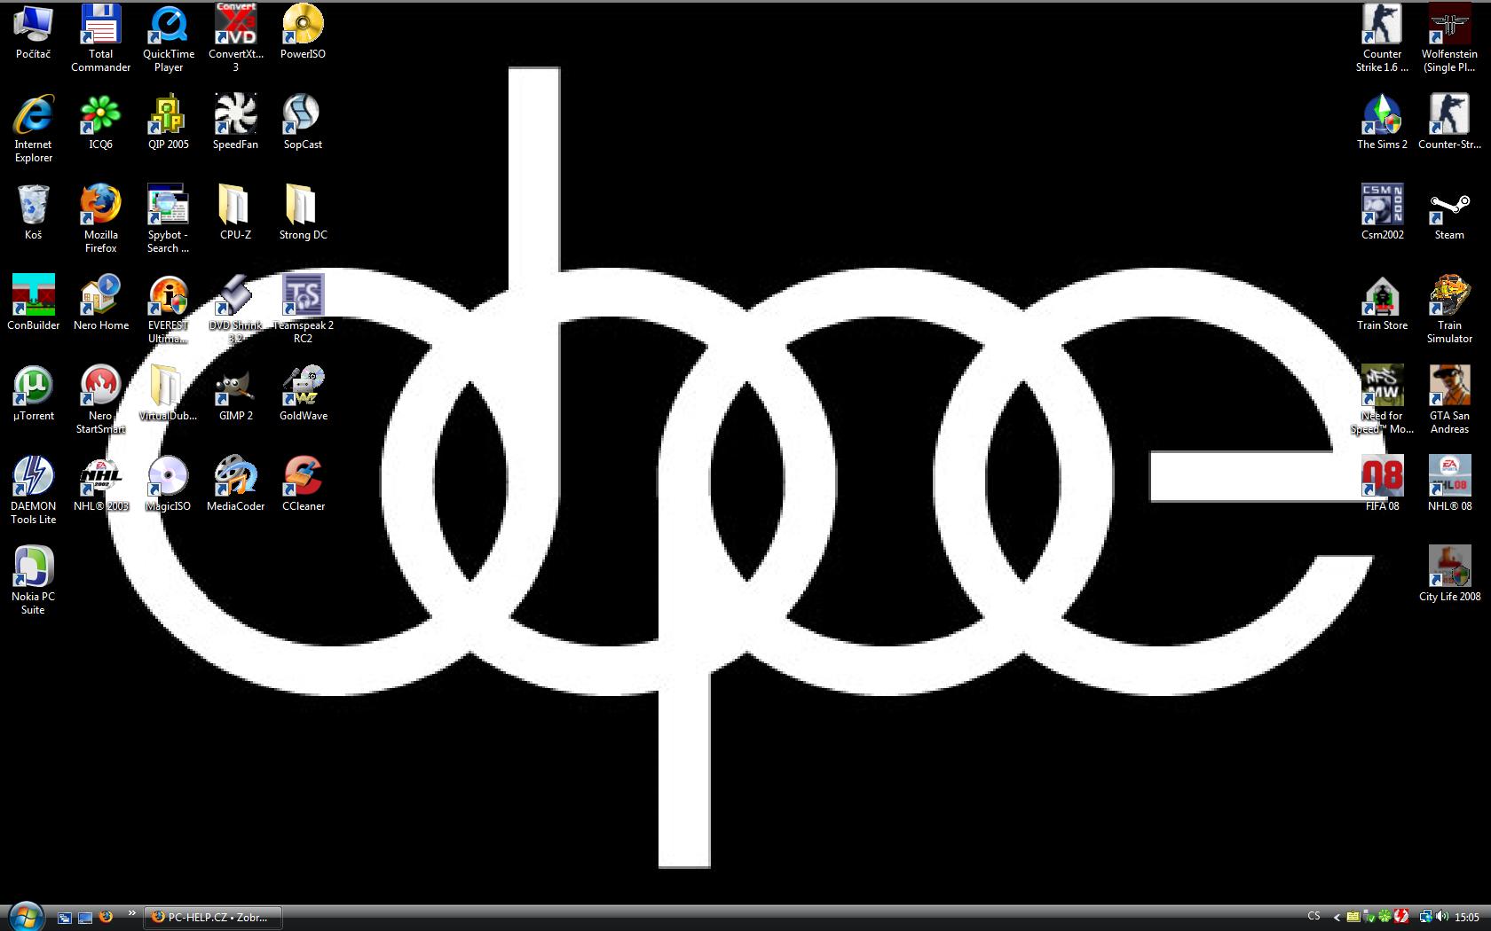This screenshot has height=931, width=1491.
Task: Click the Show desktop quick launch icon
Action: 85,918
